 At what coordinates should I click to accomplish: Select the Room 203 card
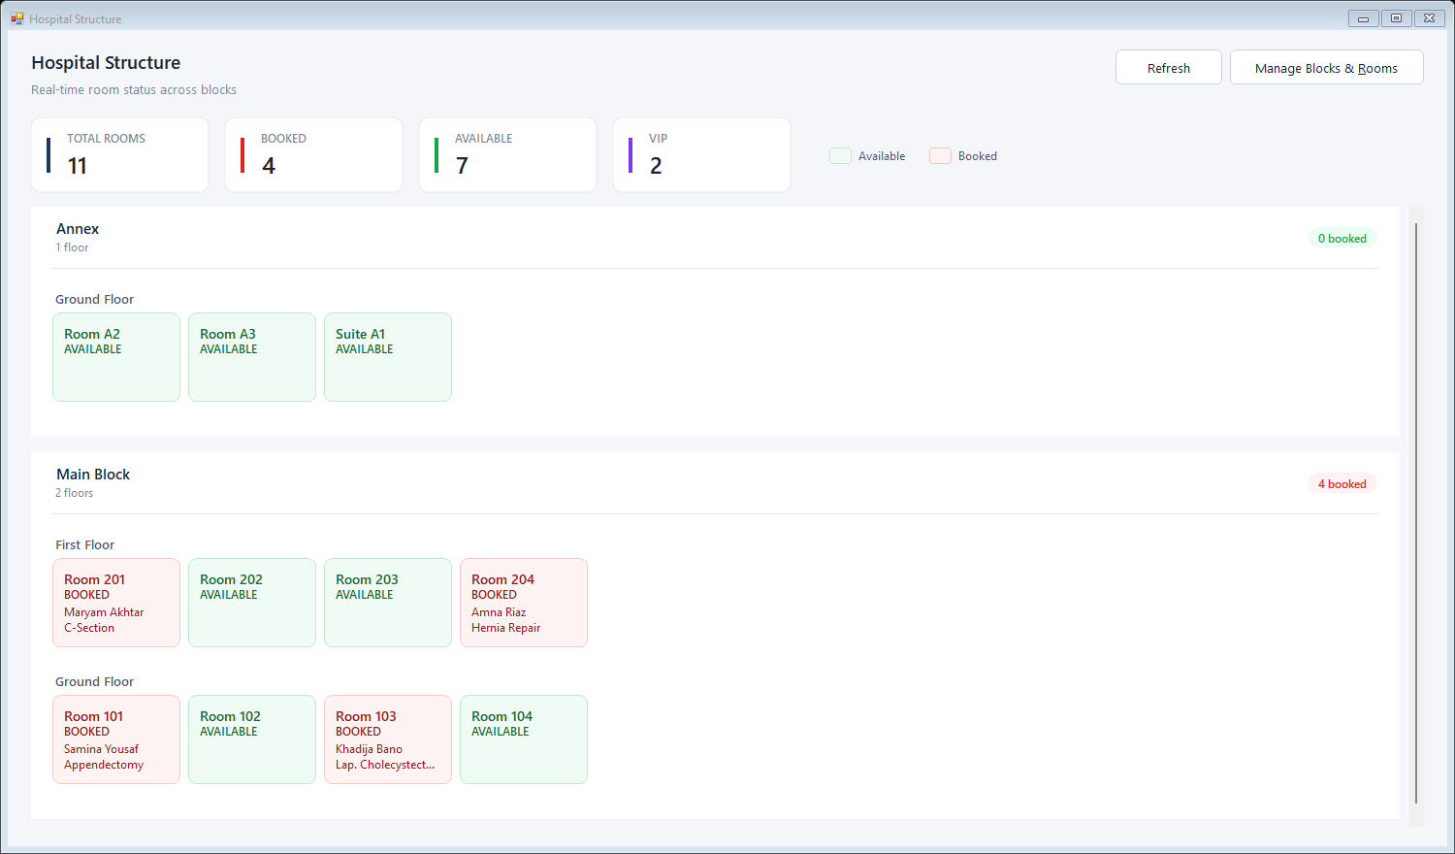pyautogui.click(x=388, y=603)
